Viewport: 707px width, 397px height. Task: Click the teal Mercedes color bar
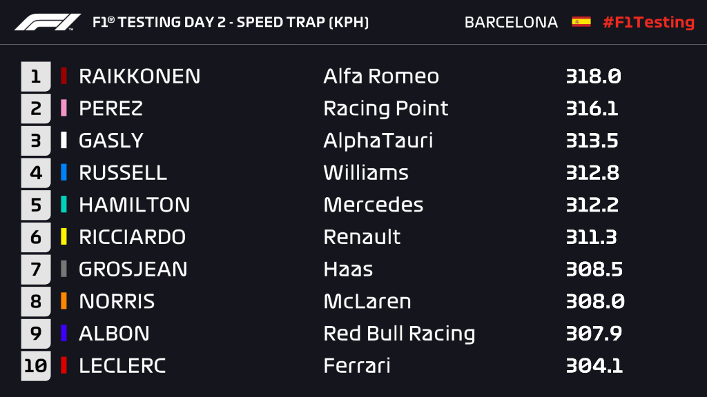click(x=64, y=204)
